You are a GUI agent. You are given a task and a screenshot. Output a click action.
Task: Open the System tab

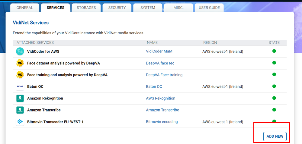(148, 8)
